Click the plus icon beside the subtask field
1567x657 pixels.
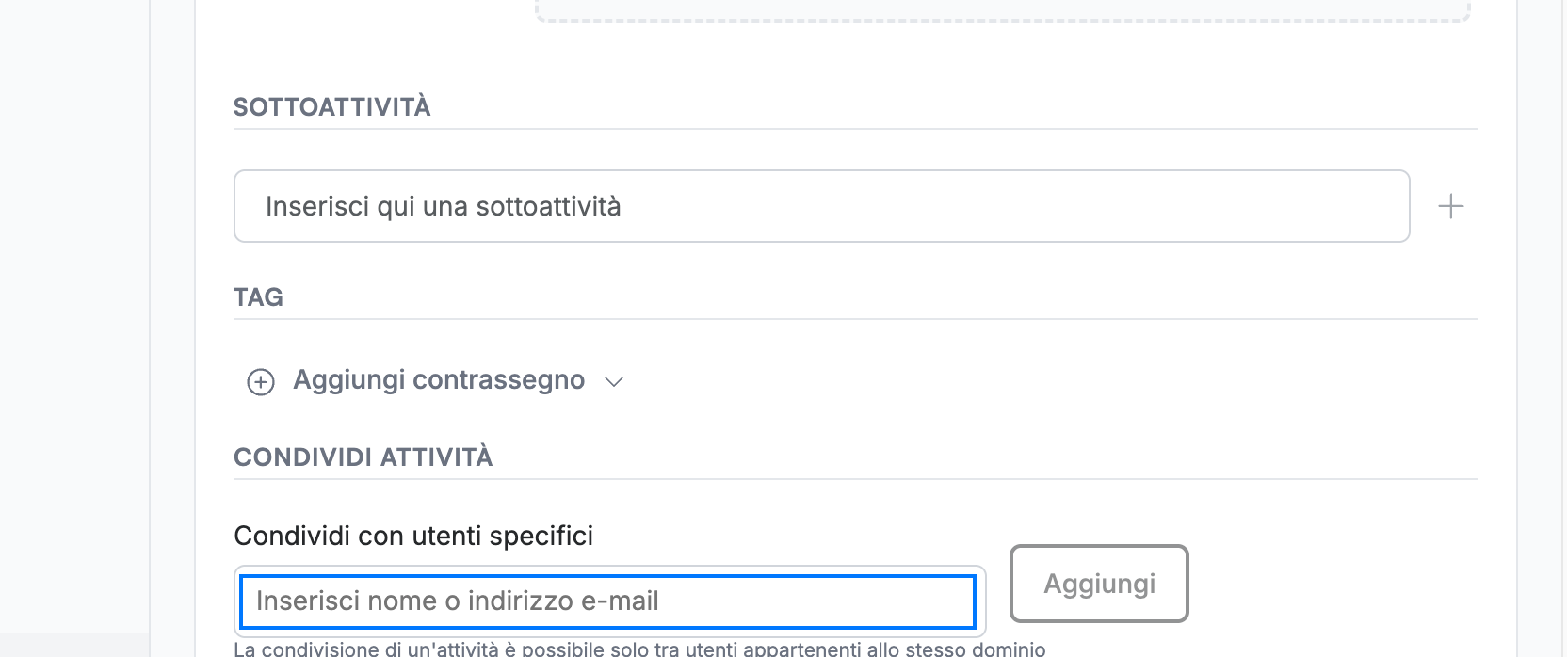[x=1451, y=206]
